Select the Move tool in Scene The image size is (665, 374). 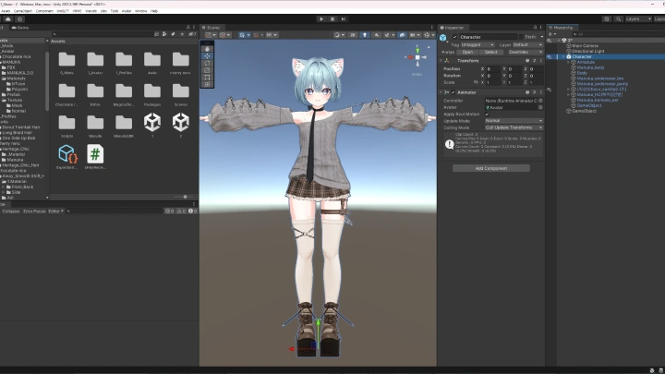click(x=207, y=56)
